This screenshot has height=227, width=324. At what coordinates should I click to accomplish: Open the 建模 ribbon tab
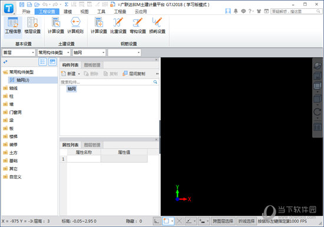pos(68,11)
